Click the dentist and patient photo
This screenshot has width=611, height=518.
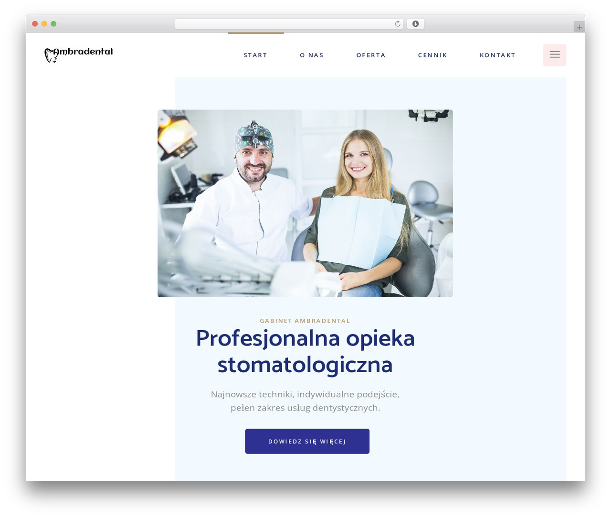pos(305,204)
